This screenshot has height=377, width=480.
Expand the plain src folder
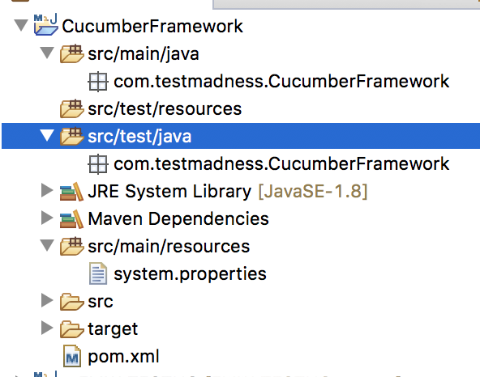pyautogui.click(x=47, y=300)
